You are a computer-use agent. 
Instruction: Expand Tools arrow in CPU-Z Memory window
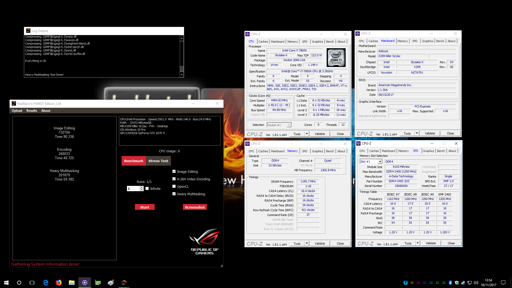(307, 243)
